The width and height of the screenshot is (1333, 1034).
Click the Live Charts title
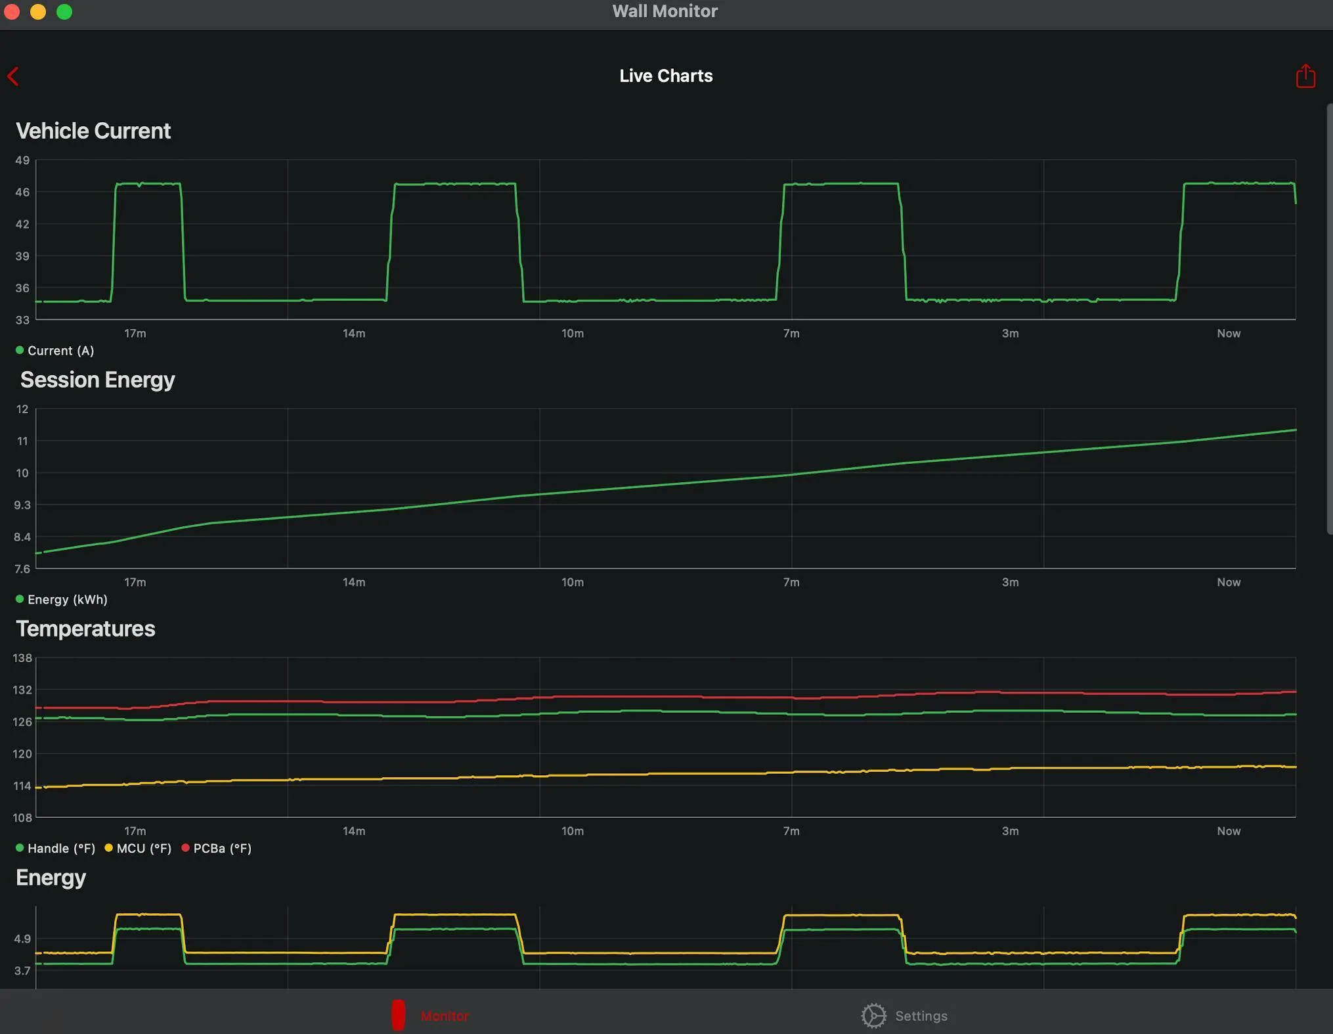point(666,76)
